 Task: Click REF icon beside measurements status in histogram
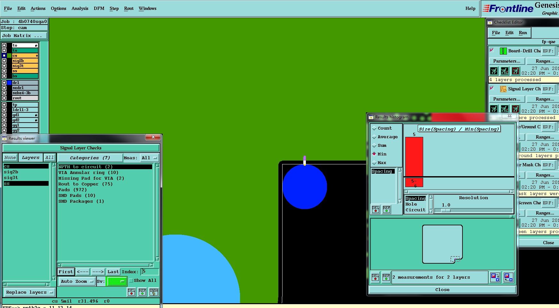(386, 277)
